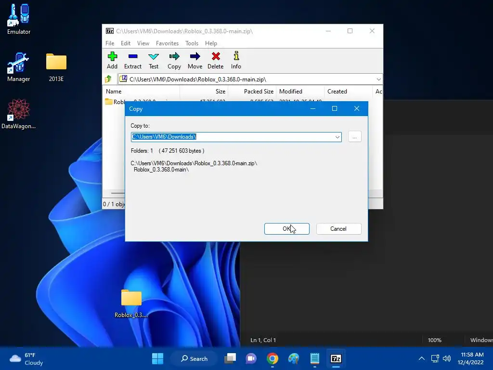Minimize the Copy dialog

click(313, 108)
